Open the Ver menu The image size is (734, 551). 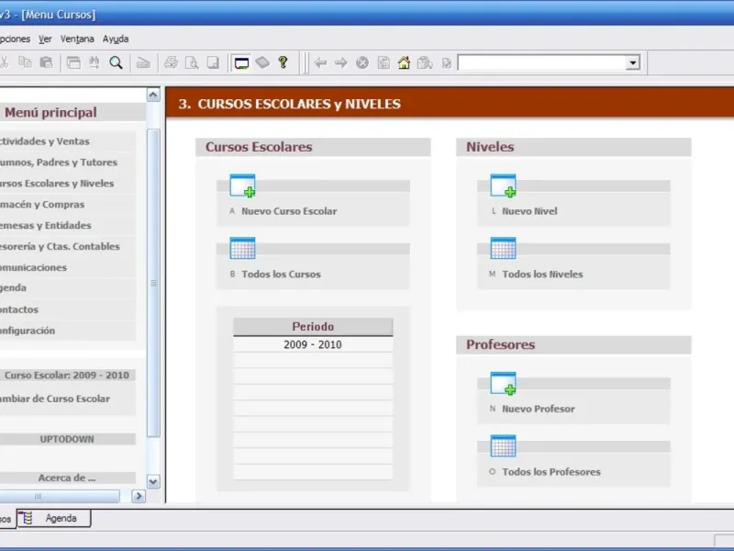[x=45, y=39]
